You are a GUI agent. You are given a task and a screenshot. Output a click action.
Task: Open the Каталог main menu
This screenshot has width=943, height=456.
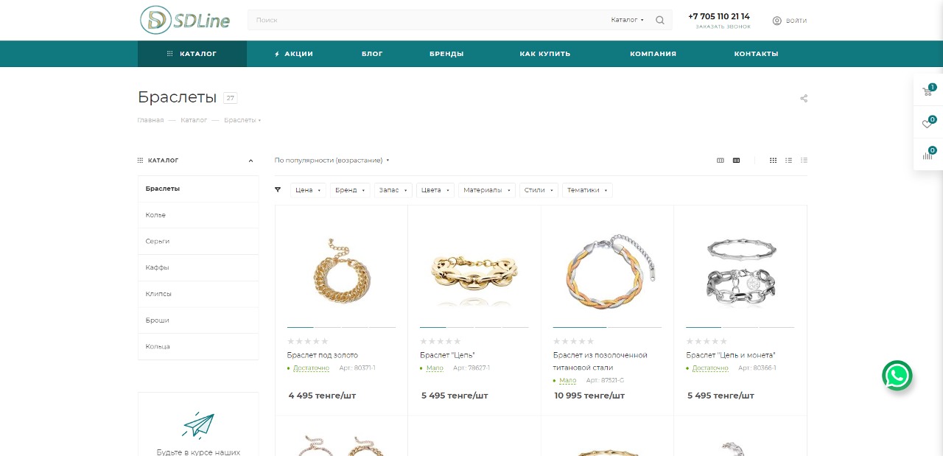point(192,54)
